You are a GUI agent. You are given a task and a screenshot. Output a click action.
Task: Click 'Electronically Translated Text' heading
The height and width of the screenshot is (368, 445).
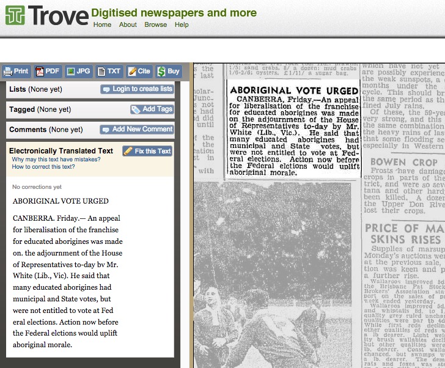(61, 151)
